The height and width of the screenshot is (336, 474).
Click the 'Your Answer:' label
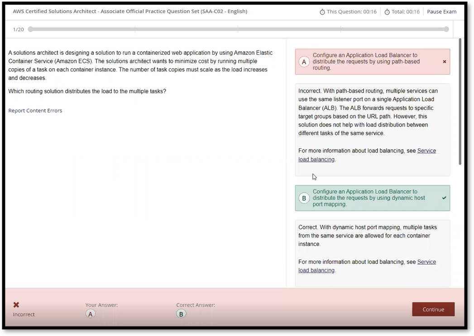[x=101, y=305]
